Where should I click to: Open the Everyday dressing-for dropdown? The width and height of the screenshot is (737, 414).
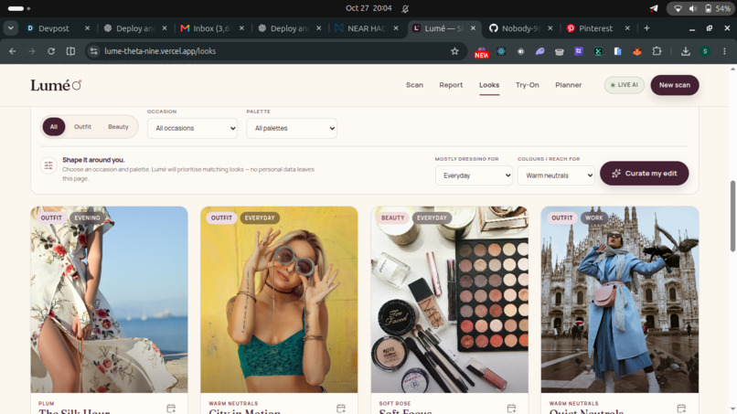coord(474,175)
